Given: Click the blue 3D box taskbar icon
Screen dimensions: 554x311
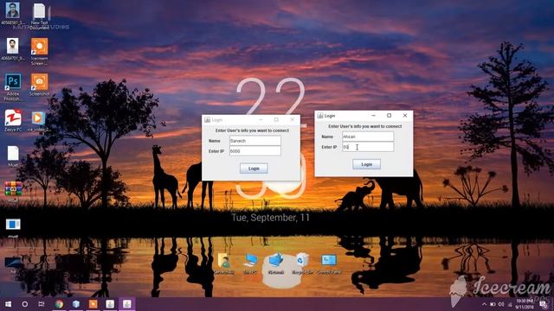Looking at the screenshot, I should click(76, 304).
